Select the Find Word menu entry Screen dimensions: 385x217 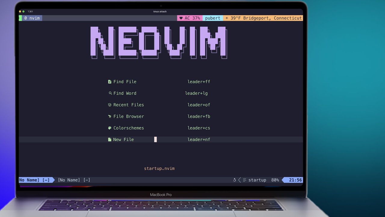coord(125,93)
